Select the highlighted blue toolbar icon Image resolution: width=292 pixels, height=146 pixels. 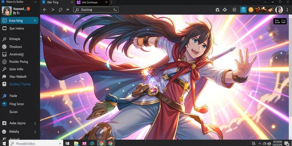coord(243,10)
